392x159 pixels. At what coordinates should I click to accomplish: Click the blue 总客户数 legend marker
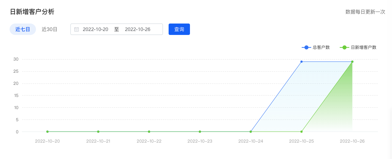pyautogui.click(x=306, y=47)
